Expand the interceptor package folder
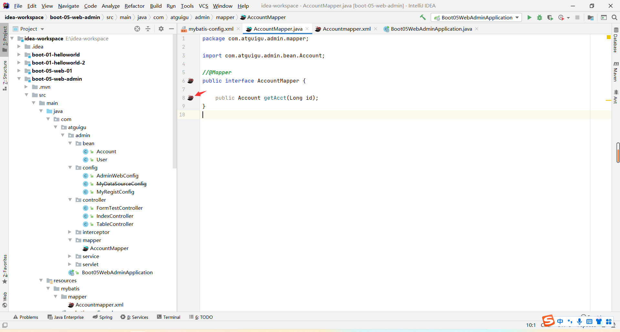This screenshot has height=332, width=620. point(70,232)
